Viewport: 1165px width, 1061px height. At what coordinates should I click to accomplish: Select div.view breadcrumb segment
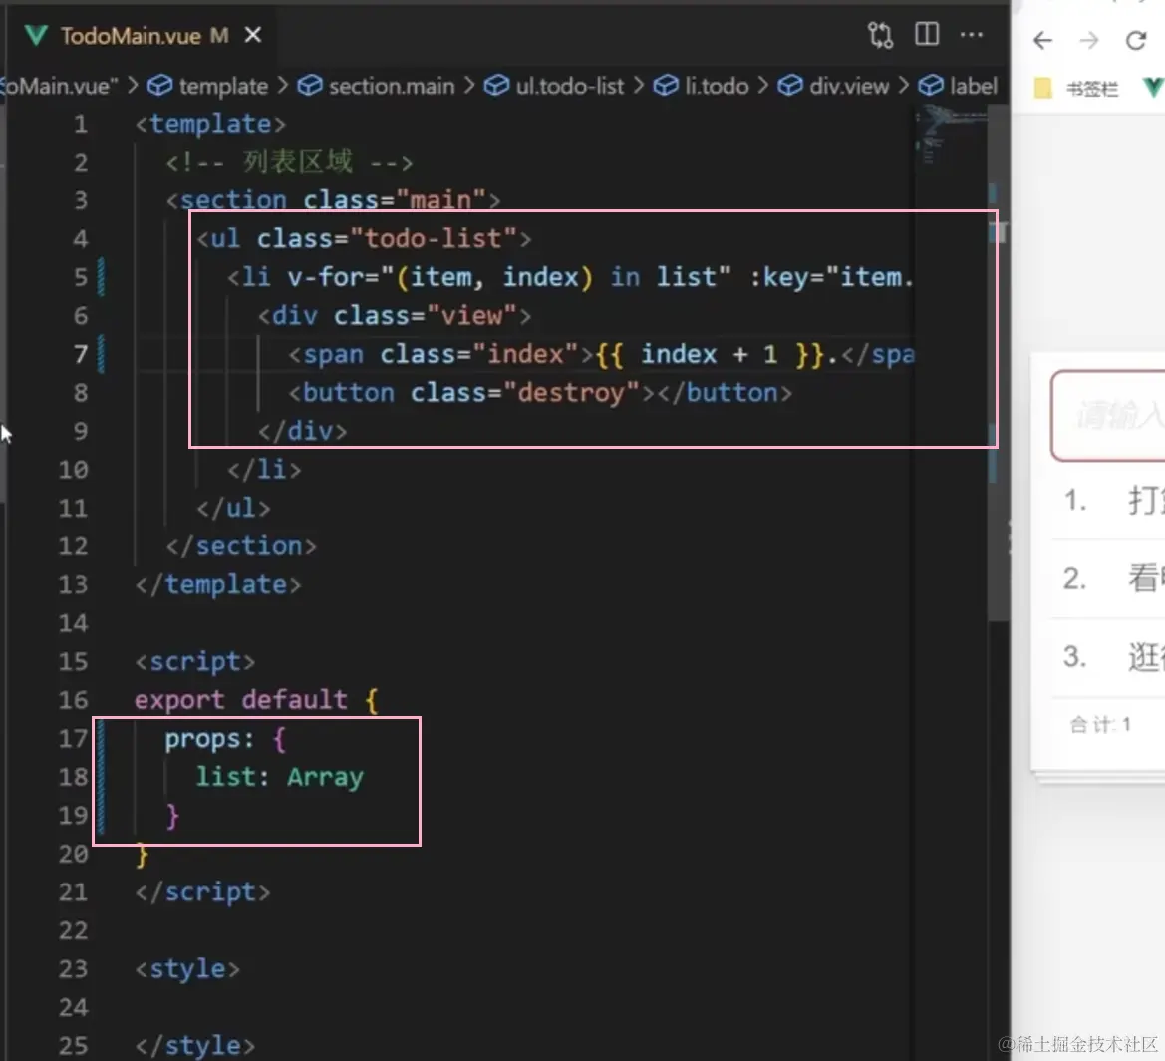point(848,86)
